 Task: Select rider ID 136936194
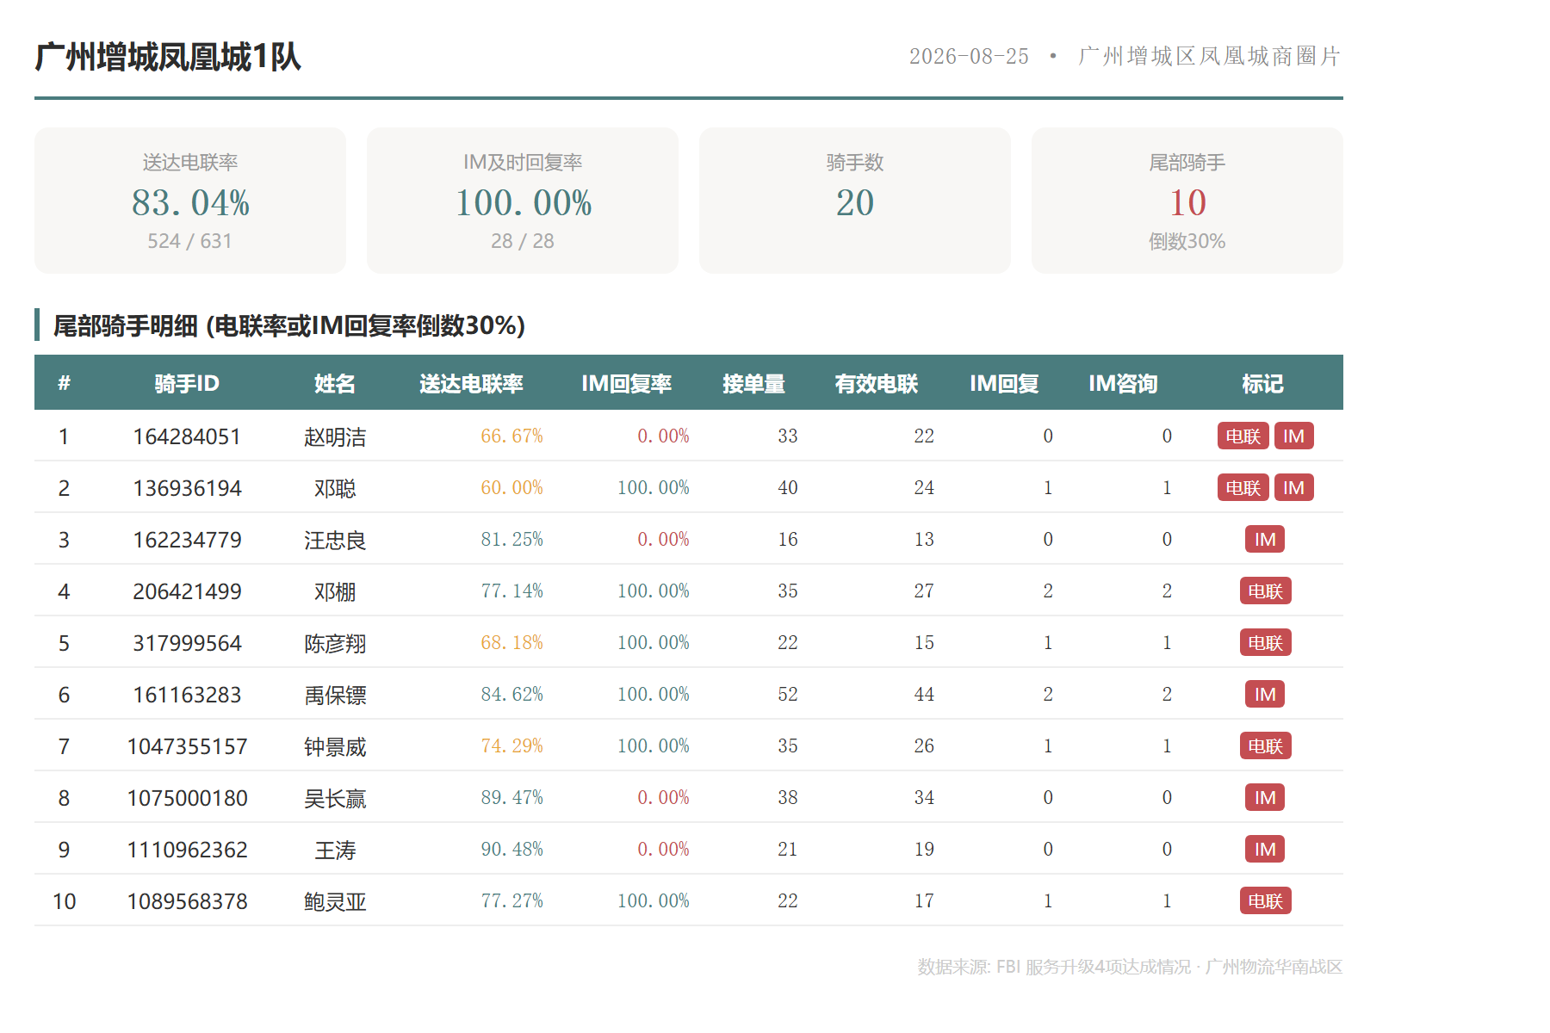pos(187,488)
